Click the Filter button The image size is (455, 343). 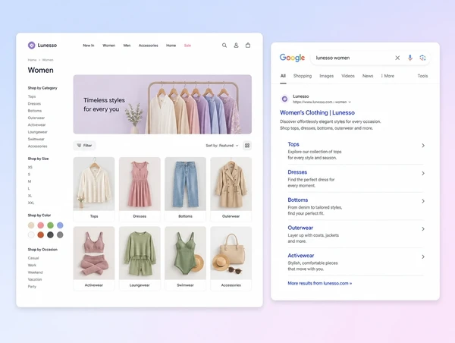coord(84,146)
